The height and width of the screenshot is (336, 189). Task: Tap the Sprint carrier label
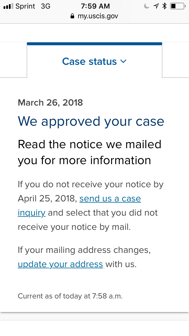tap(25, 6)
